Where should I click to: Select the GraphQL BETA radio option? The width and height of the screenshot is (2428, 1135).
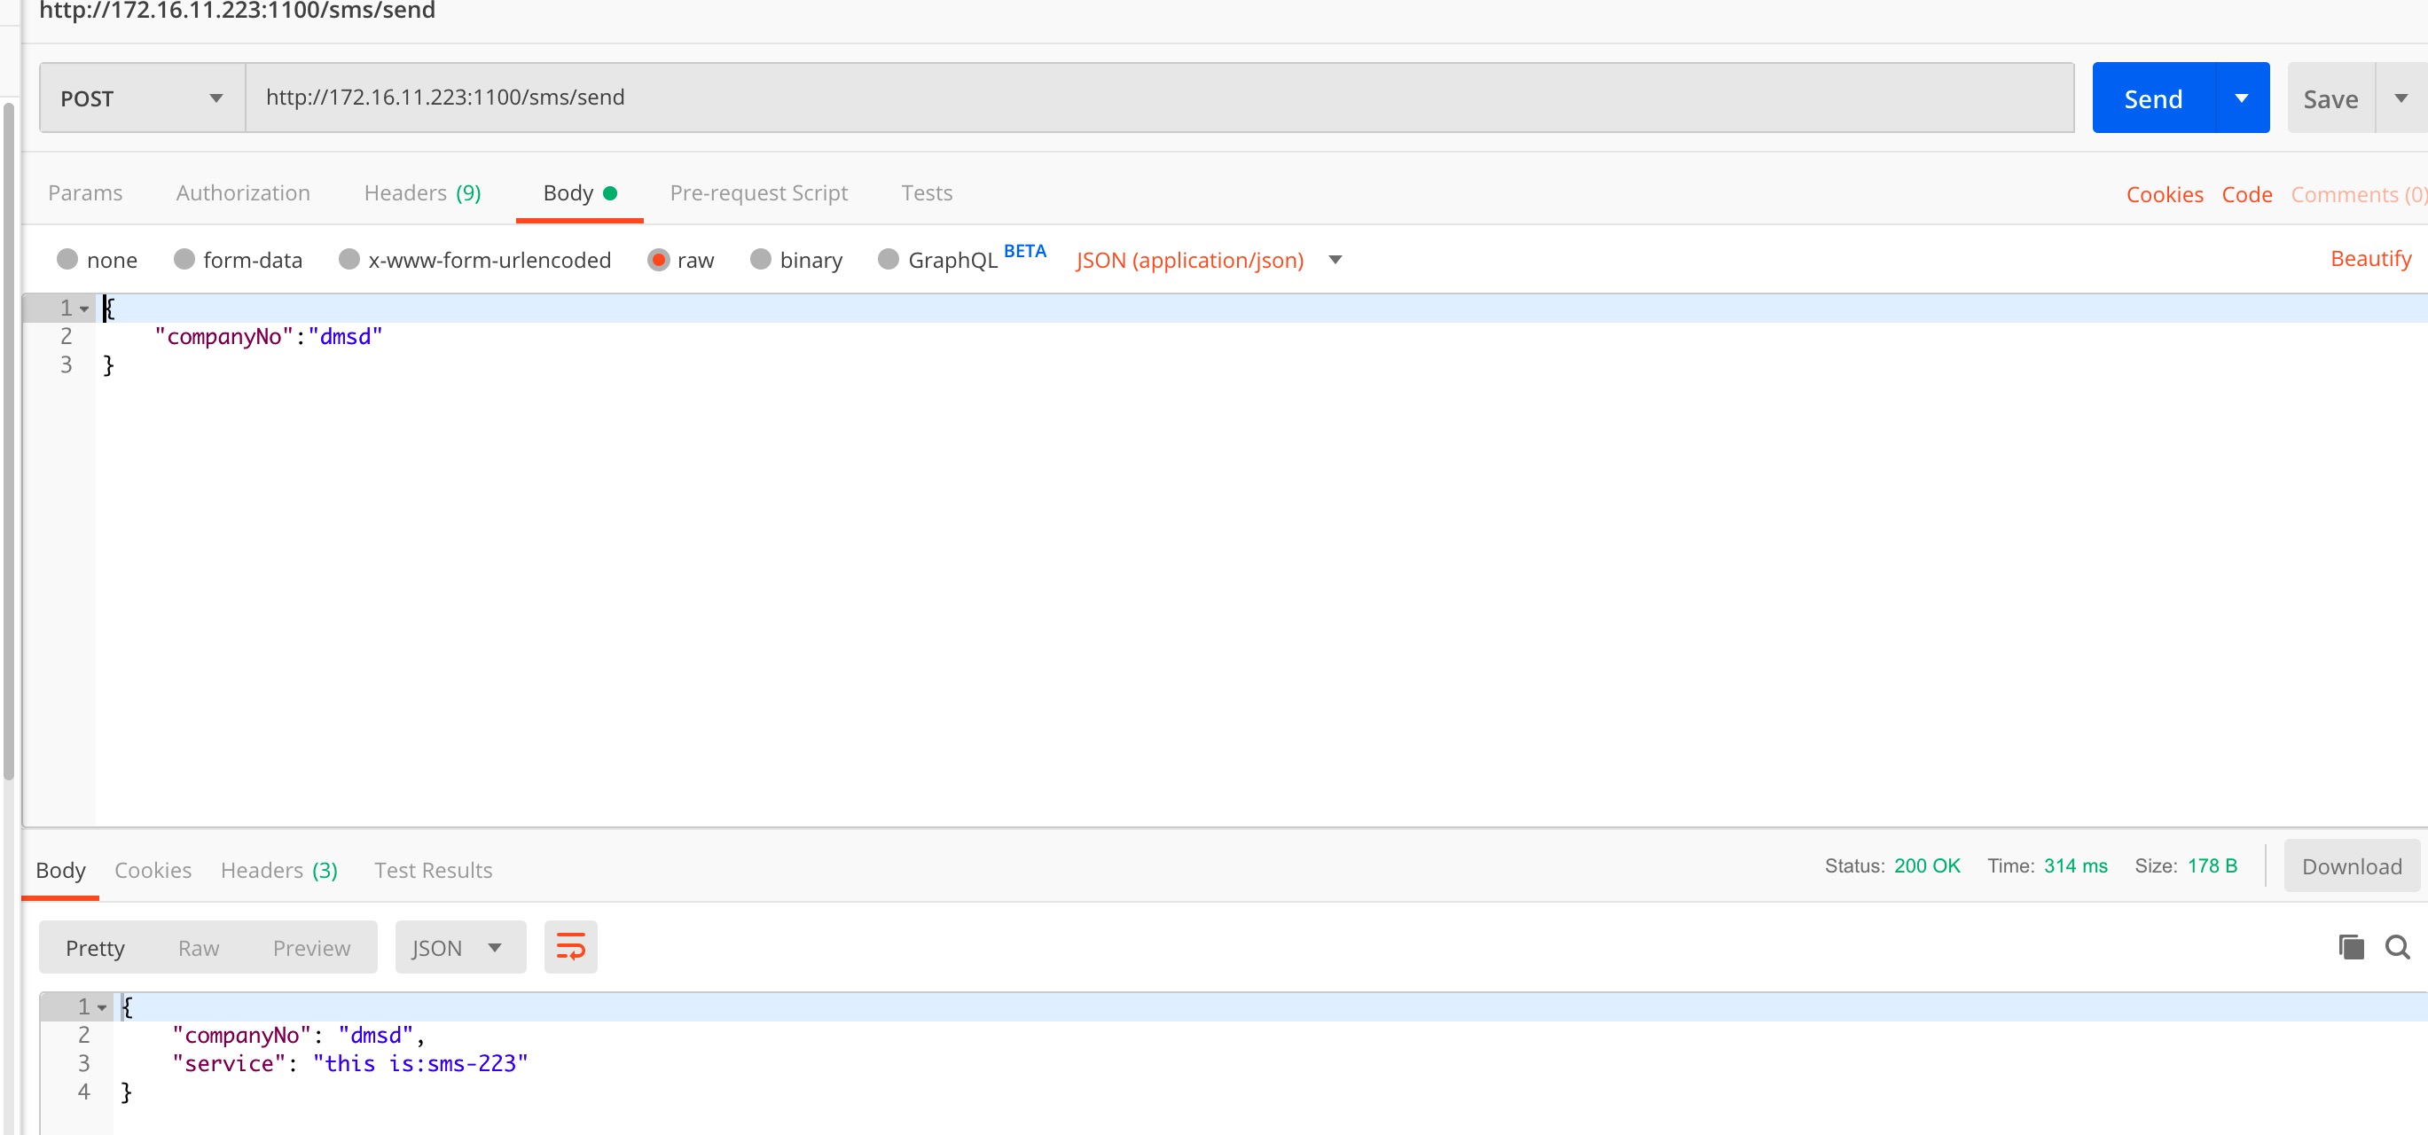click(888, 259)
